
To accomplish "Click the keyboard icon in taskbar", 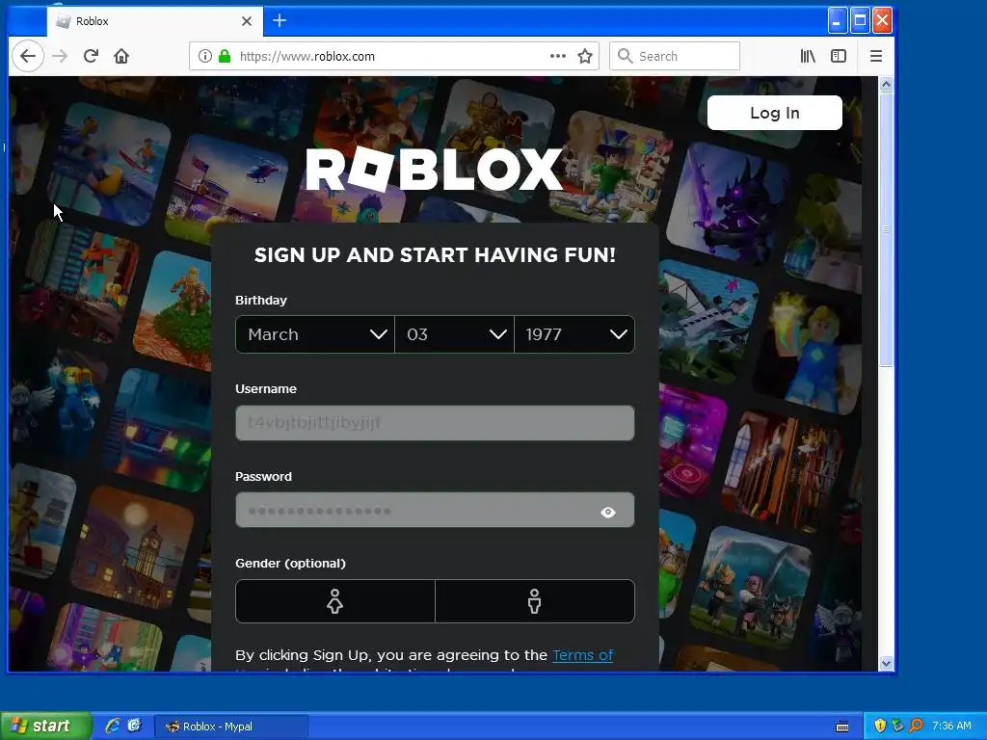I will coord(842,727).
